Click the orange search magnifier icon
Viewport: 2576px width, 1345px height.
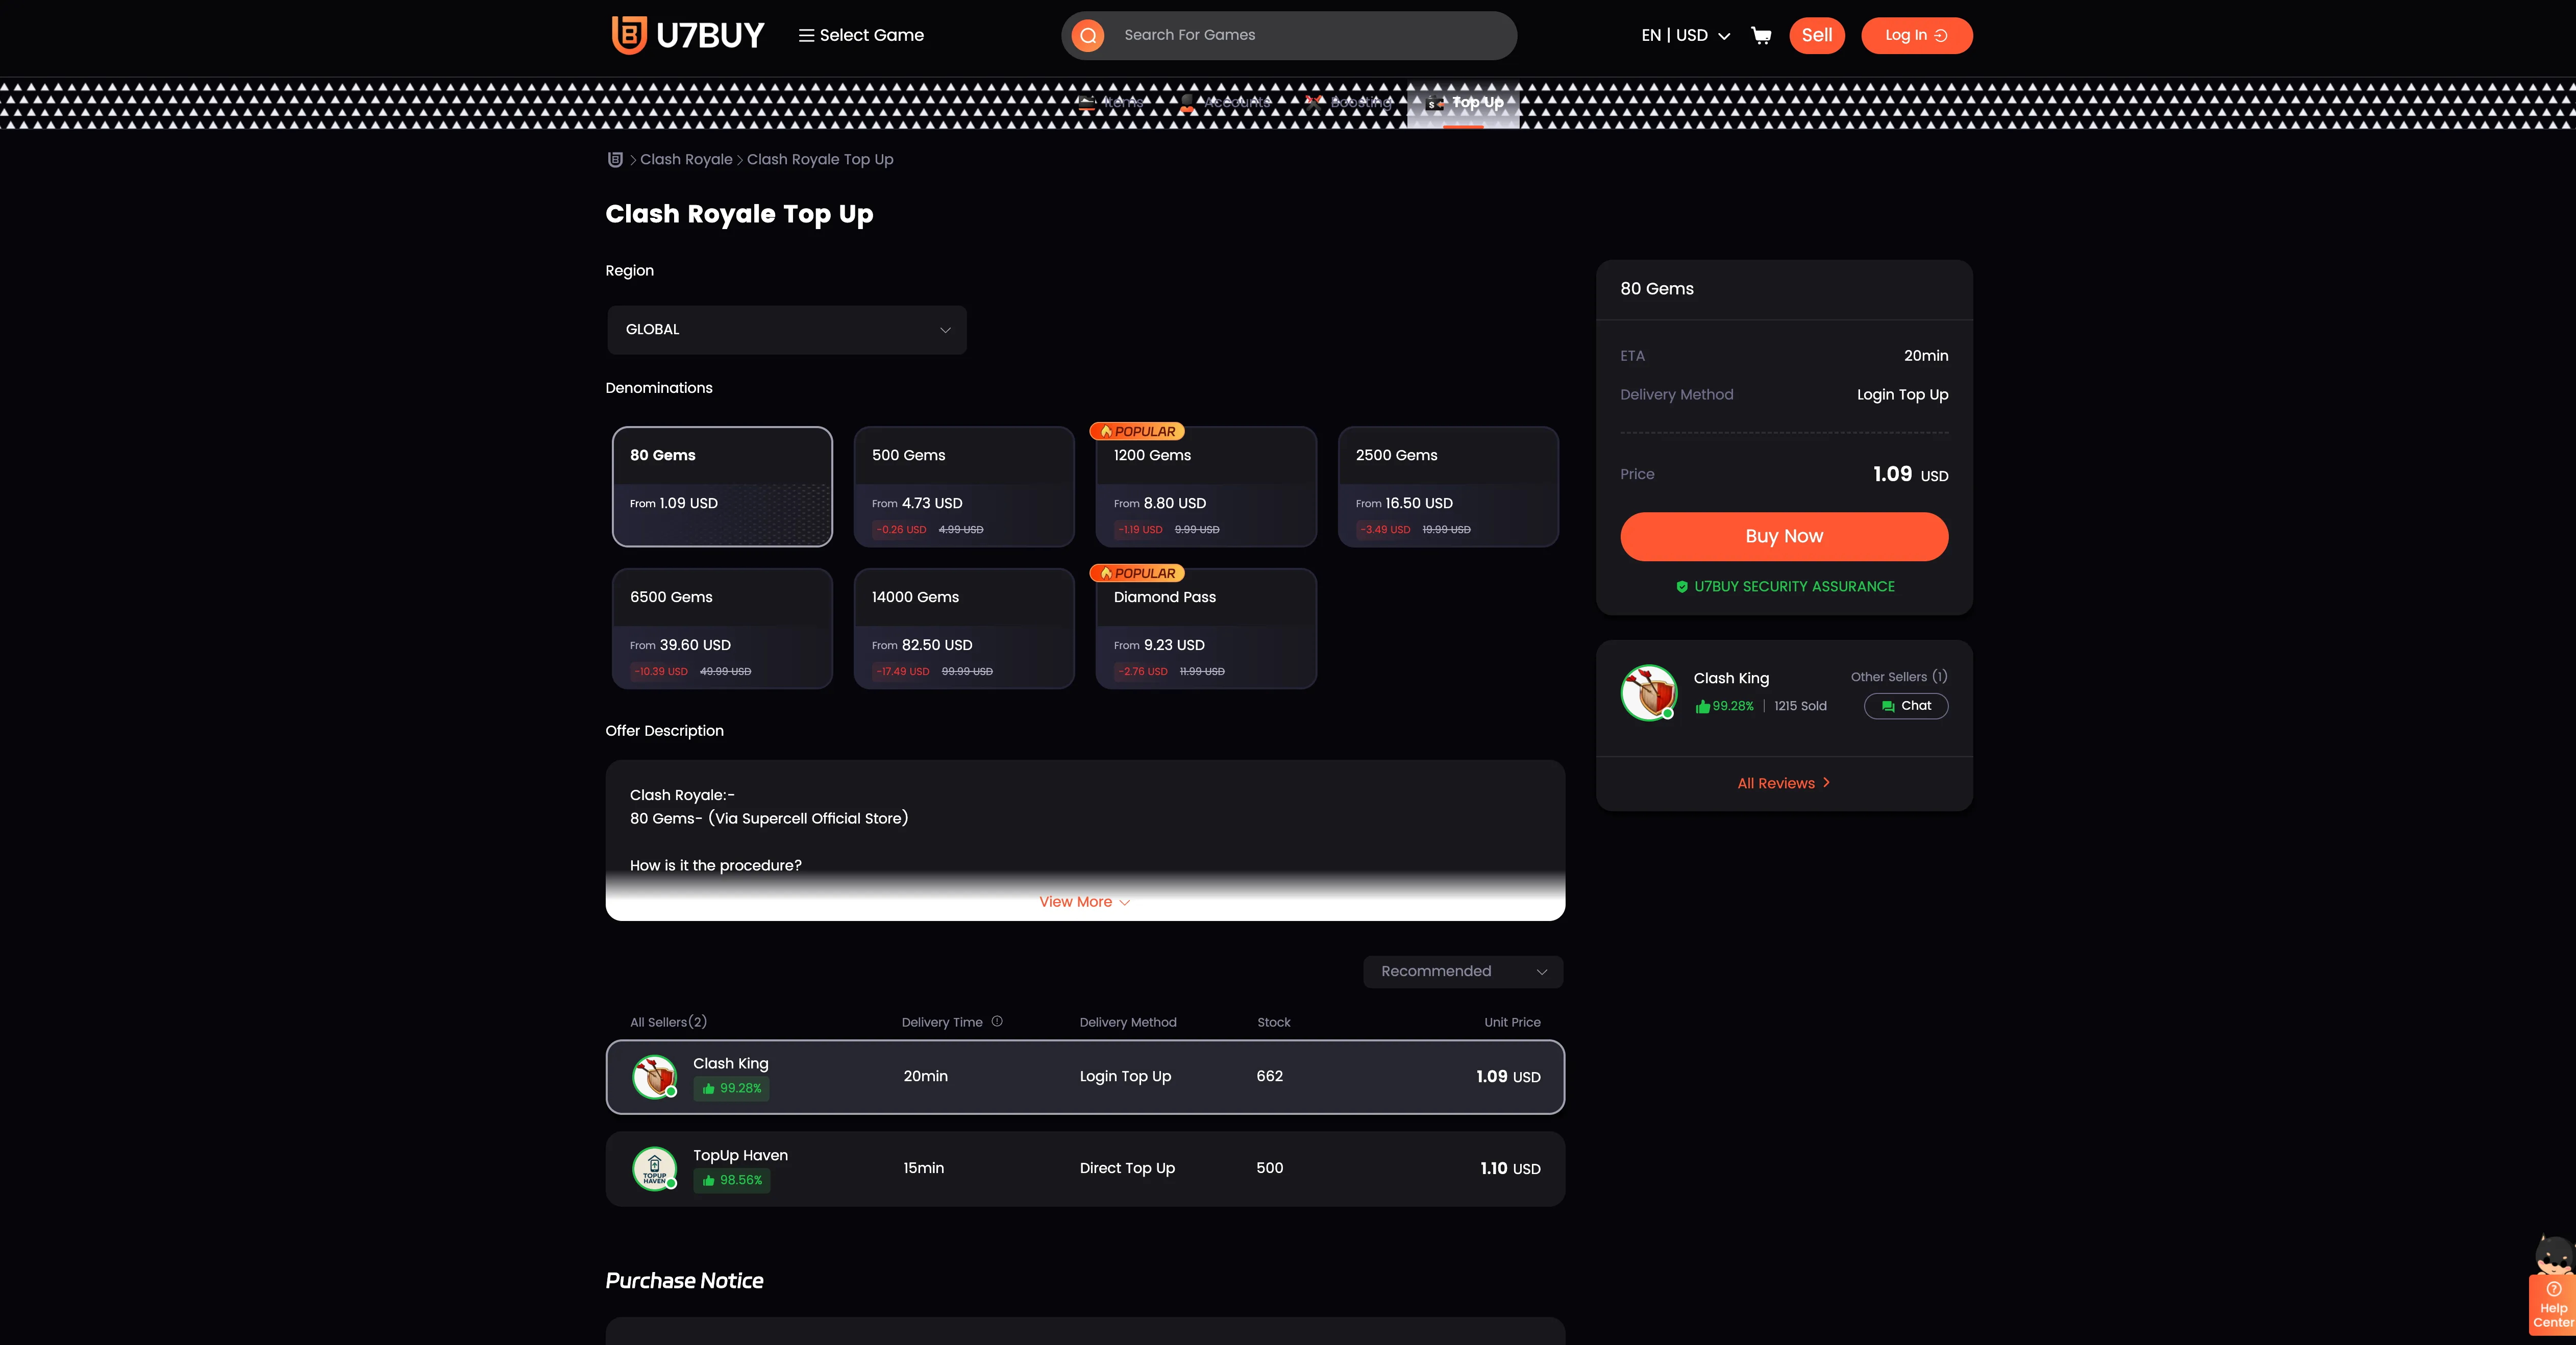pos(1088,36)
